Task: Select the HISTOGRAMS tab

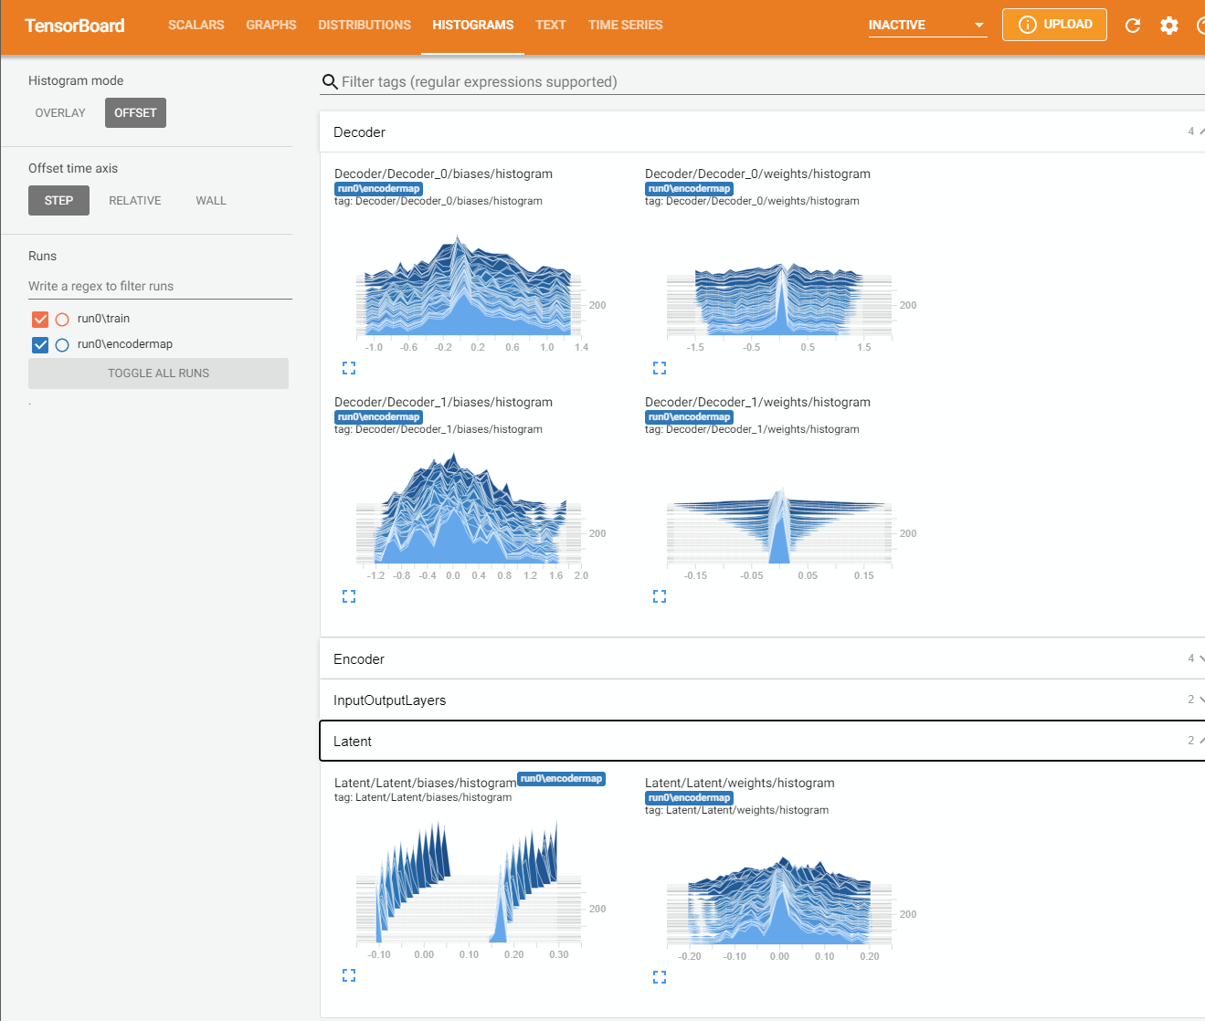Action: coord(473,26)
